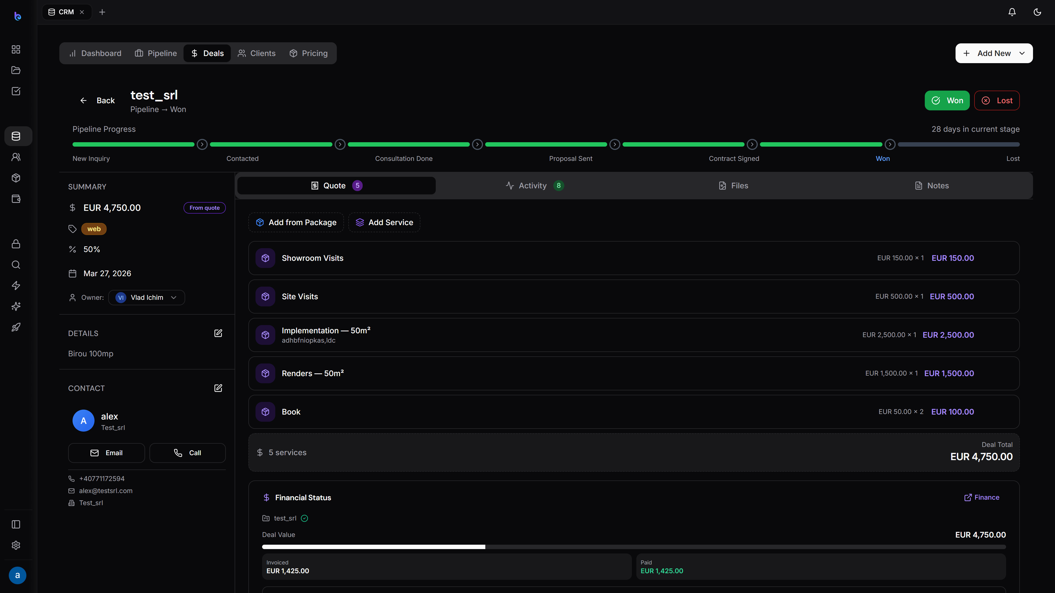Open the lock sidebar icon

click(x=16, y=244)
